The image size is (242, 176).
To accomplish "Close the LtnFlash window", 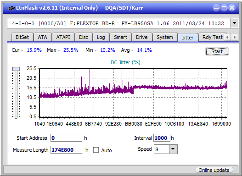I will pos(232,8).
